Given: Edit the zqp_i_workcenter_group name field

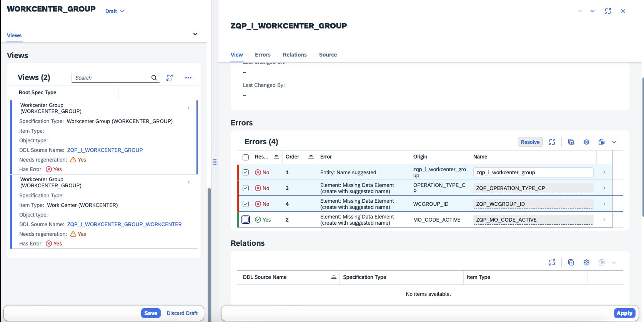Looking at the screenshot, I should [x=533, y=172].
